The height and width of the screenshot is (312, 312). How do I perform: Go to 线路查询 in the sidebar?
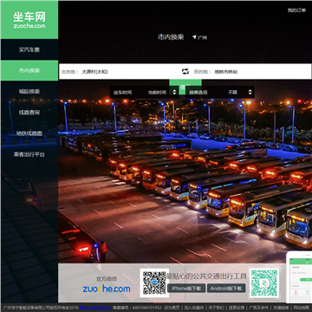pyautogui.click(x=29, y=113)
